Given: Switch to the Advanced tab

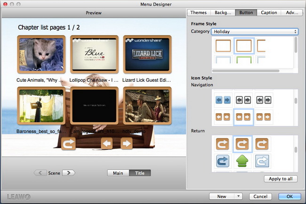Looking at the screenshot, I should [x=292, y=13].
